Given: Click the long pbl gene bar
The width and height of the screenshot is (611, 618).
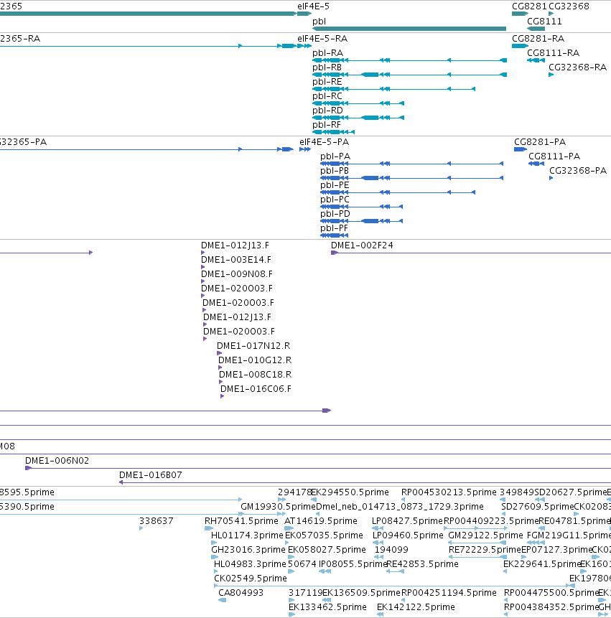Looking at the screenshot, I should [x=409, y=29].
